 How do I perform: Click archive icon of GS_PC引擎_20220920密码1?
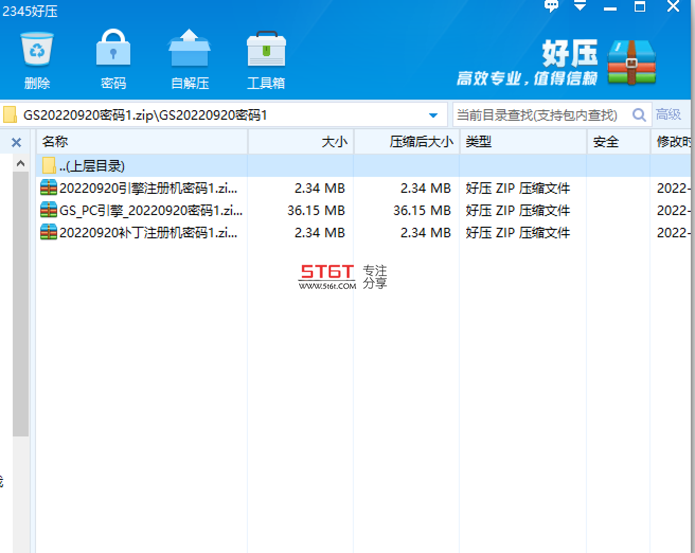click(x=49, y=210)
